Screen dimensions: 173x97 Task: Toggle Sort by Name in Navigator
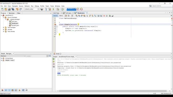[x=23, y=90]
